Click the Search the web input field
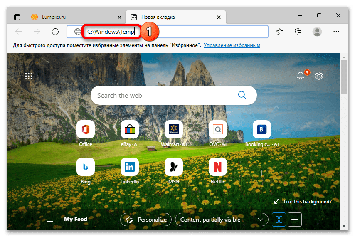 click(x=164, y=95)
